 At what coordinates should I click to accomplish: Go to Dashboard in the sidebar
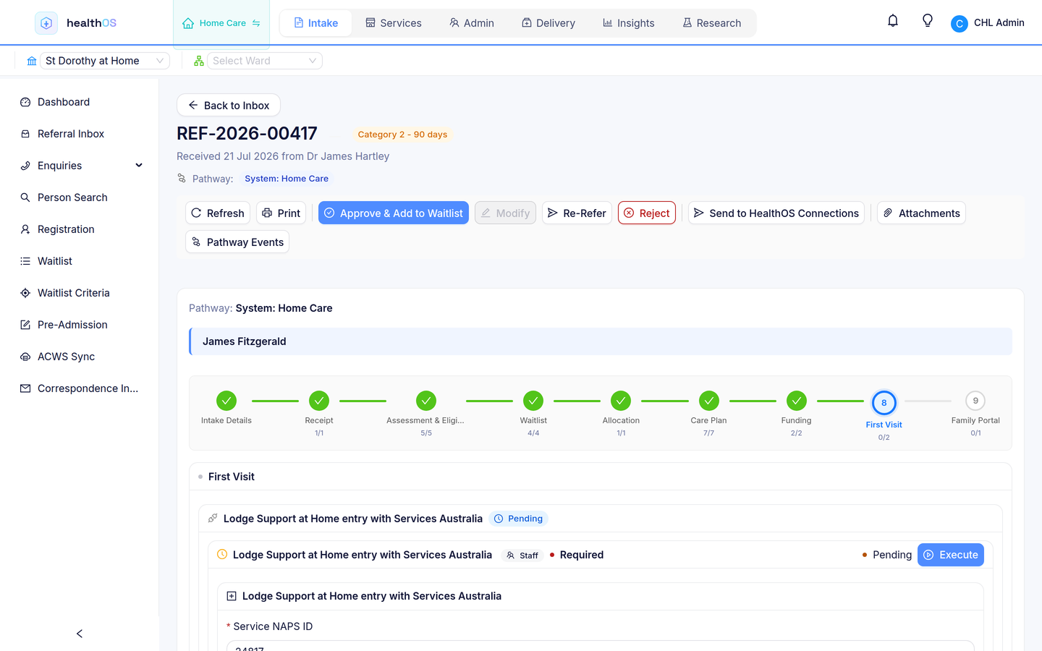pos(80,102)
